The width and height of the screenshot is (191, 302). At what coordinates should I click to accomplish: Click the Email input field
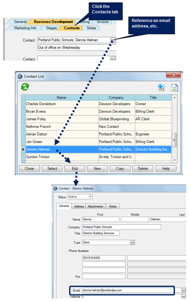(128, 290)
